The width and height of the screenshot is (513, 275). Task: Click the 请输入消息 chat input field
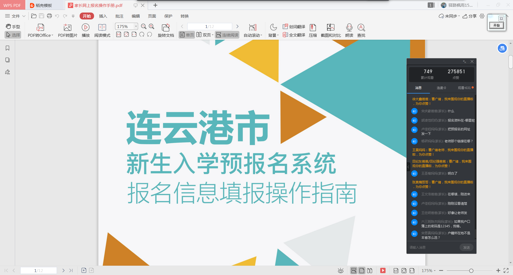(428, 247)
